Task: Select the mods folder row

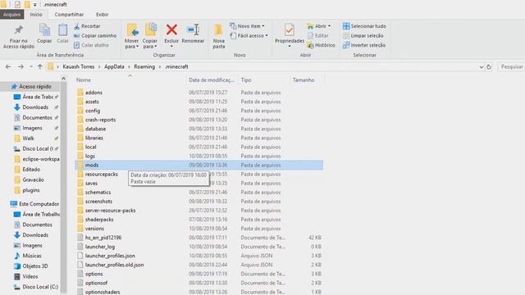Action: [x=199, y=166]
